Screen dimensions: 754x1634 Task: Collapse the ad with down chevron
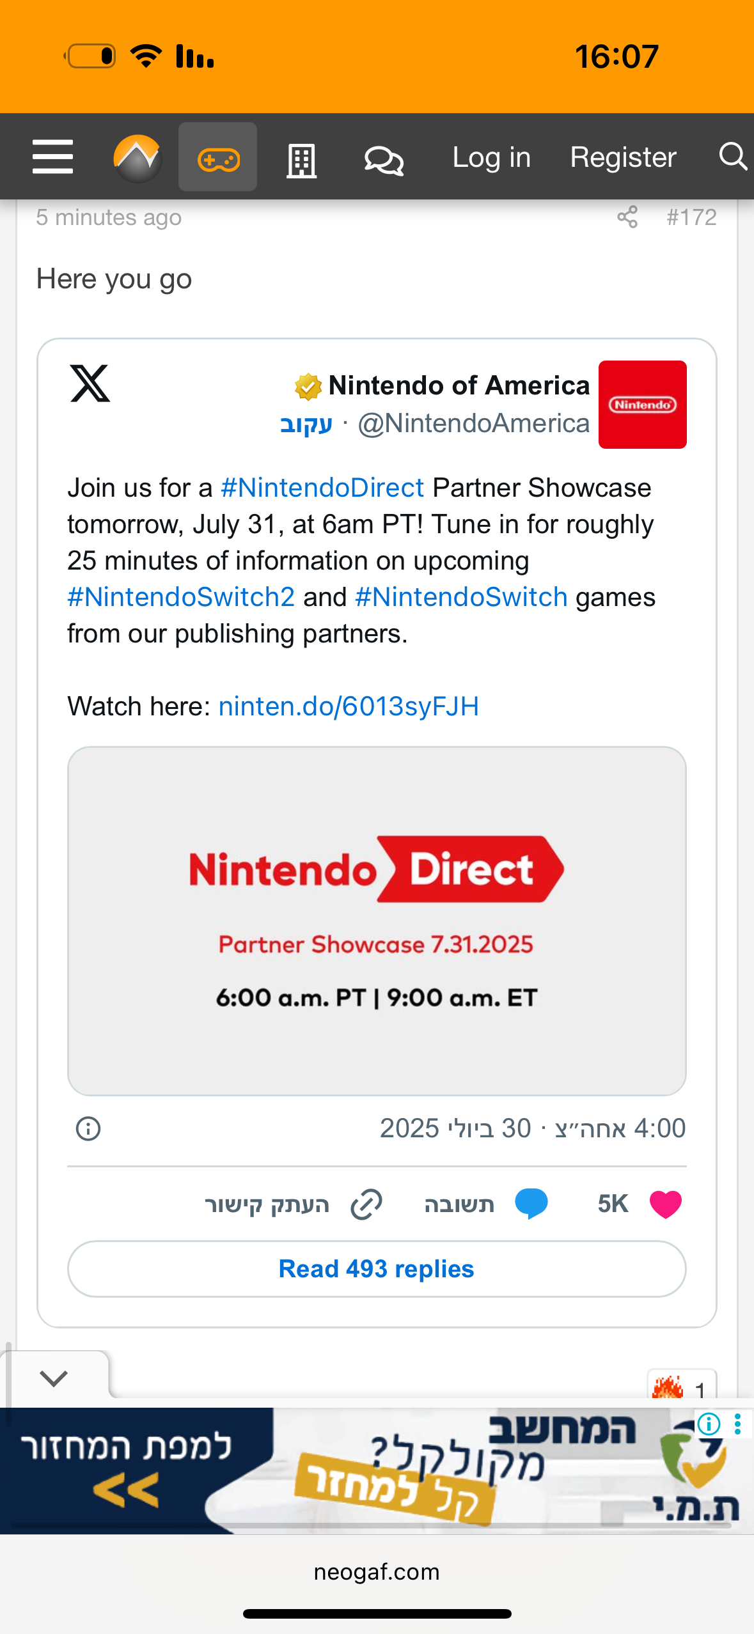click(x=54, y=1378)
